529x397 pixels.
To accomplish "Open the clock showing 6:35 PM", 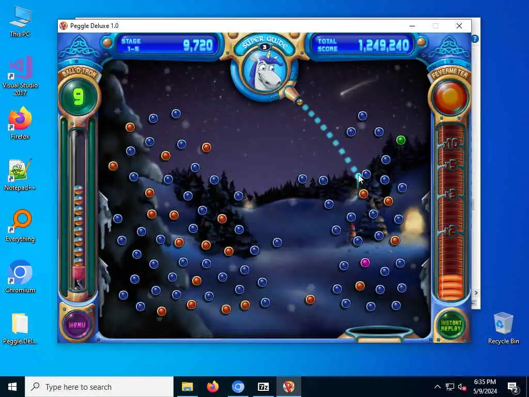I will 485,387.
